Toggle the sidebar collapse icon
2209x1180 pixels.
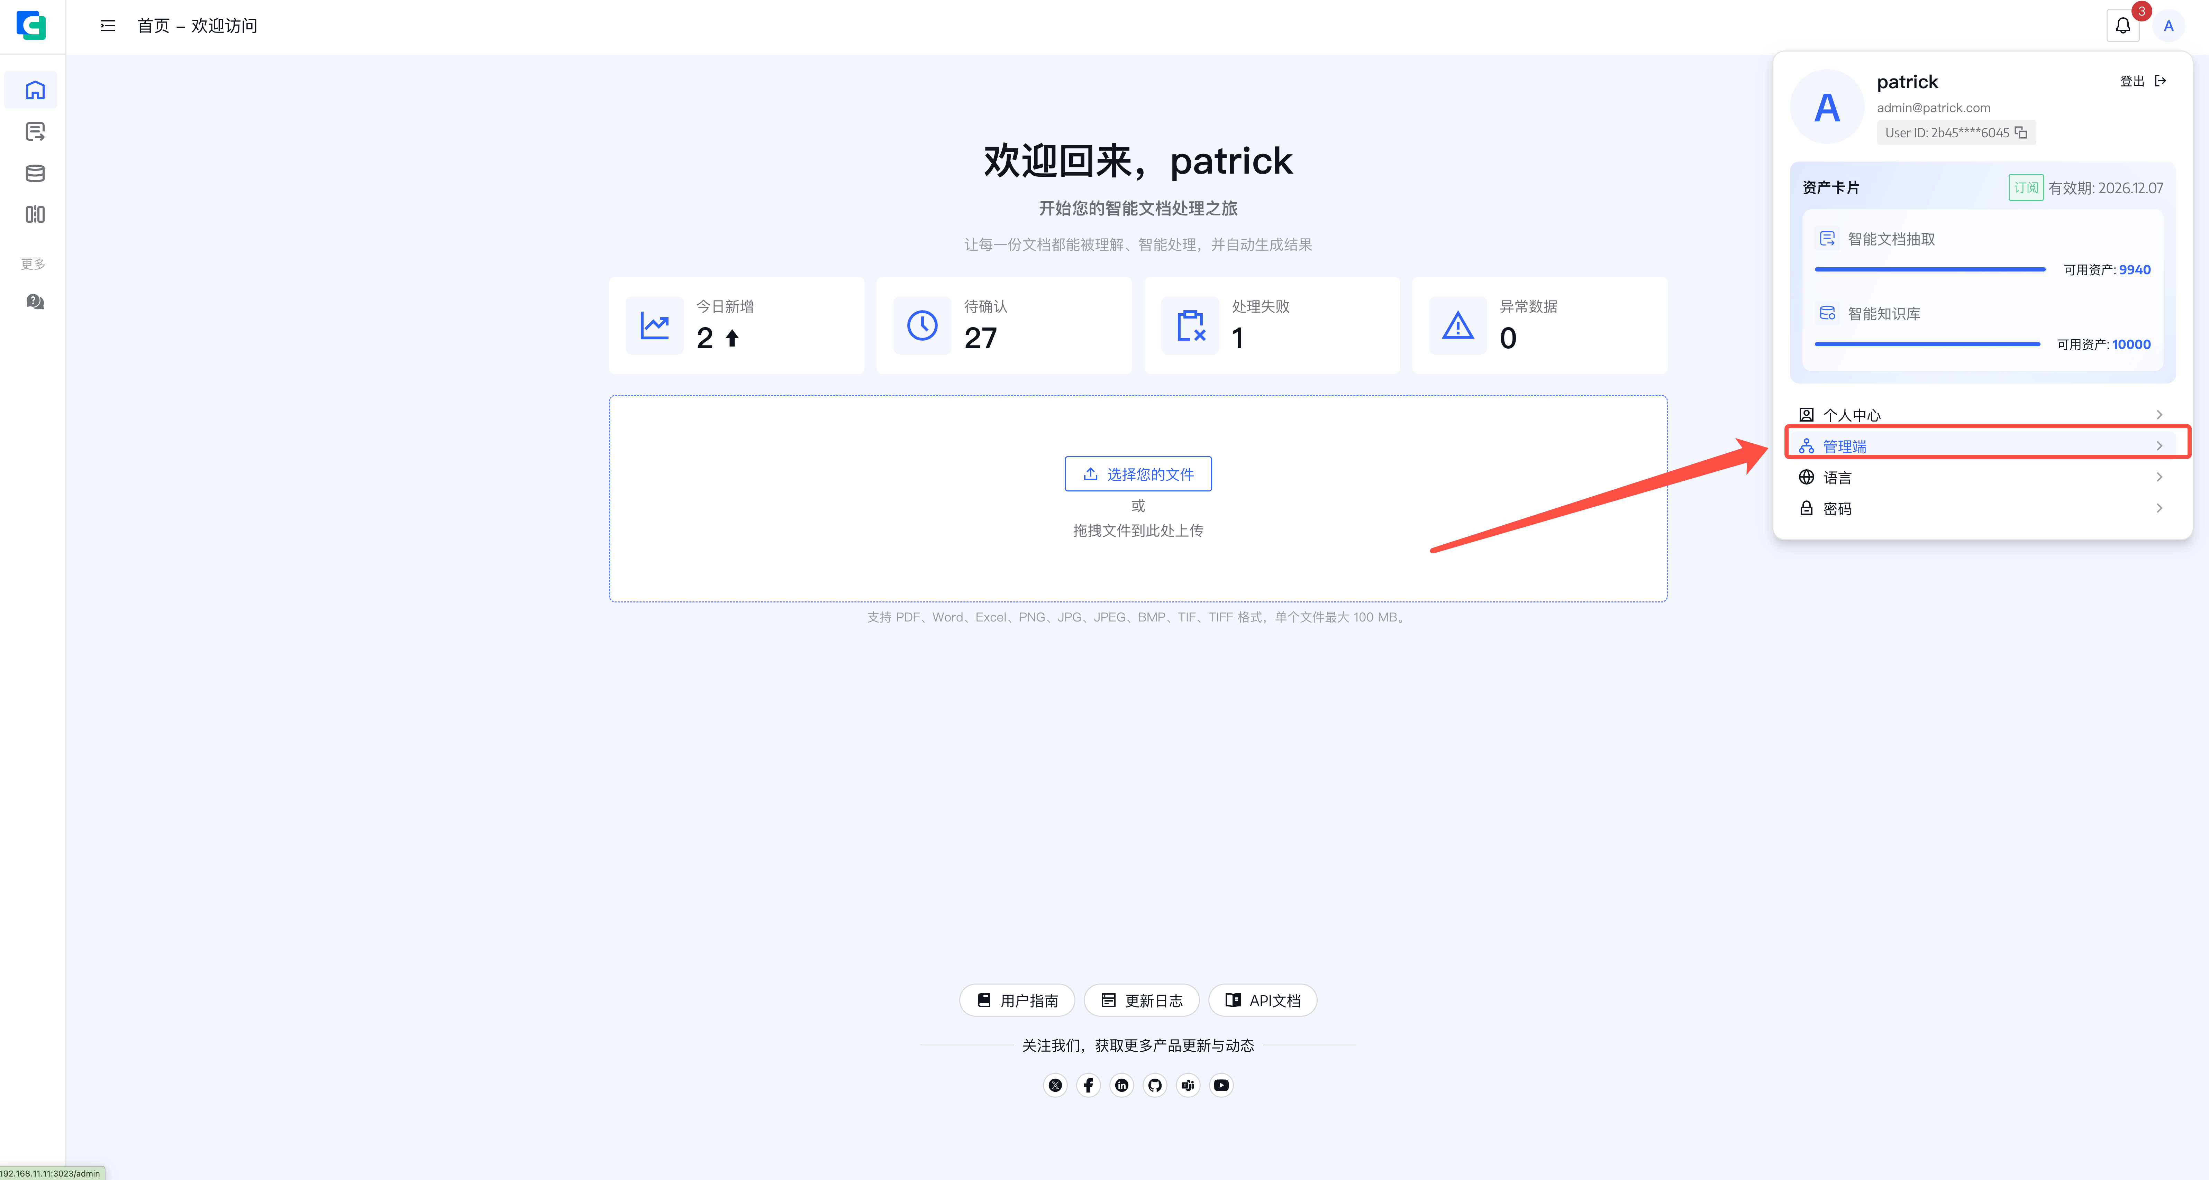tap(108, 26)
